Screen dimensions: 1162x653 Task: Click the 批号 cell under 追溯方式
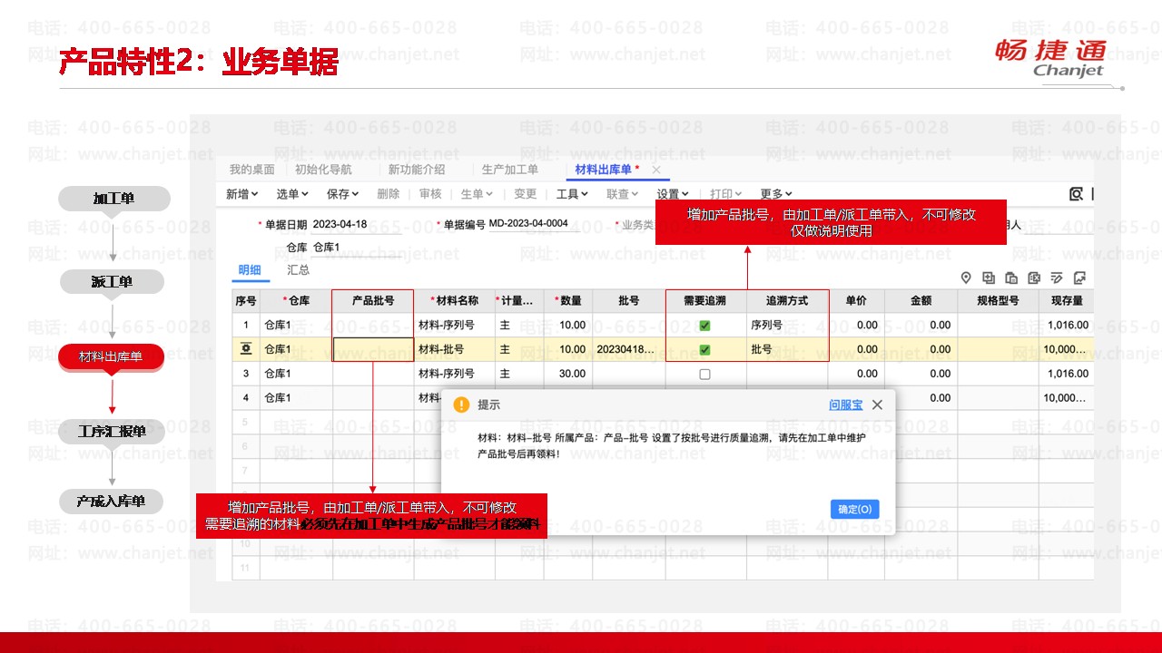(x=787, y=349)
